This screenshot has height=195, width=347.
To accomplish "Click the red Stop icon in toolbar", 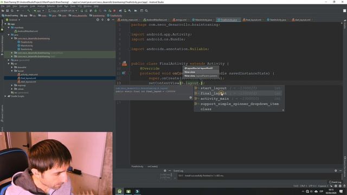I will click(114, 11).
